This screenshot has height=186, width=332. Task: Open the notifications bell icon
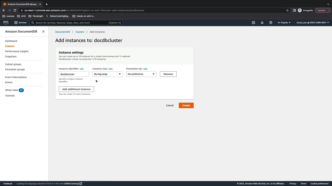coord(262,23)
